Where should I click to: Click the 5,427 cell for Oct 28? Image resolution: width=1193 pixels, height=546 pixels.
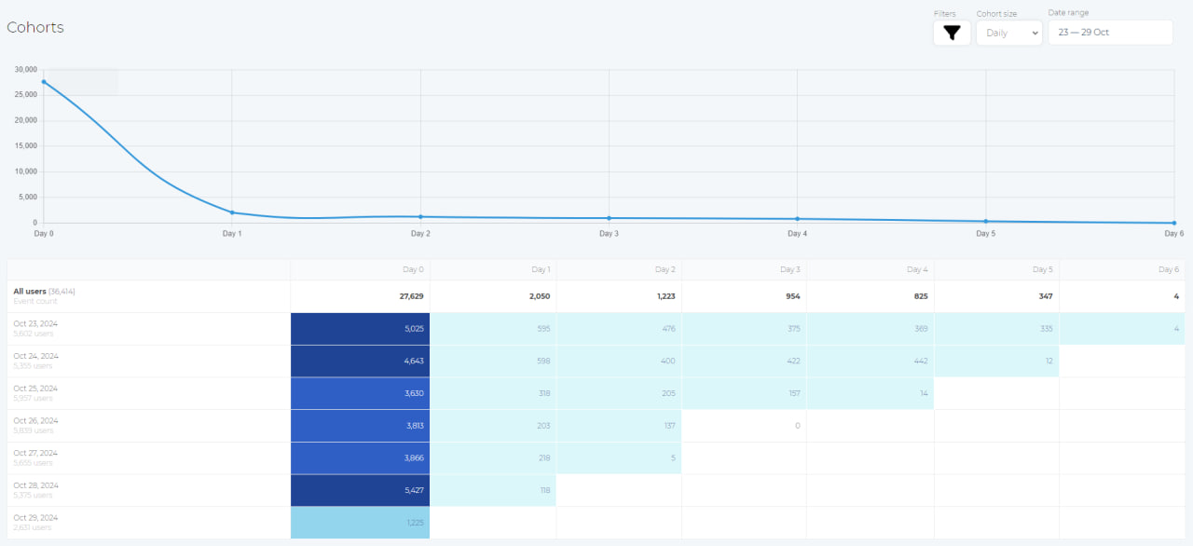(361, 490)
